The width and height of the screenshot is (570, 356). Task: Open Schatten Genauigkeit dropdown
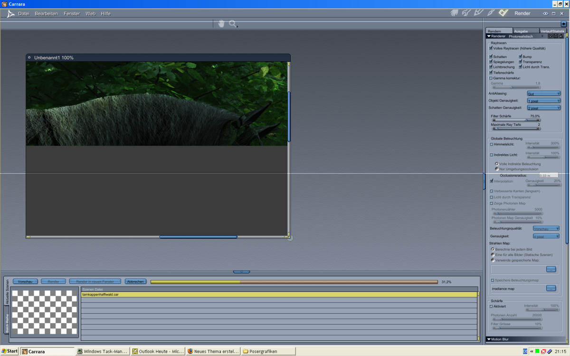coord(544,108)
